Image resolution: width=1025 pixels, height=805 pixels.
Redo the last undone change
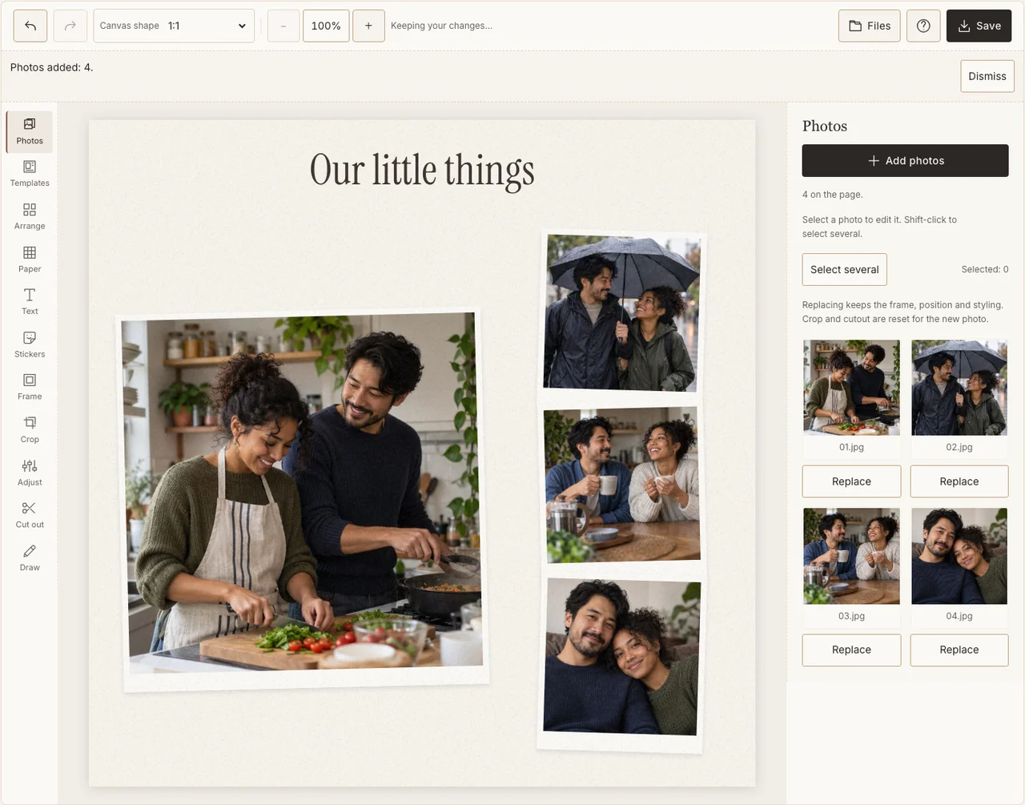[70, 26]
